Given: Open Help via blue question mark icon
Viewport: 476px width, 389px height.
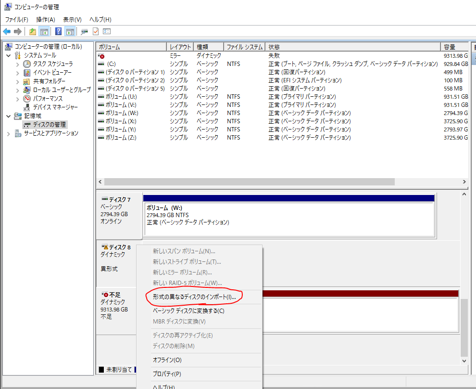Looking at the screenshot, I should pos(58,31).
